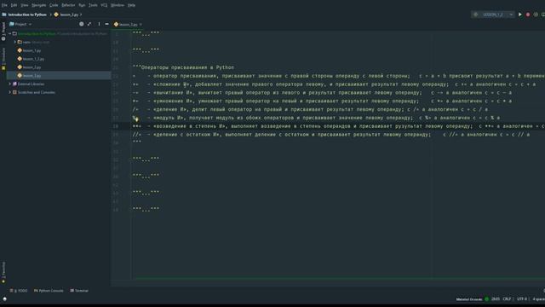The width and height of the screenshot is (545, 307).
Task: Click the intention light bulb in the gutter
Action: click(135, 119)
